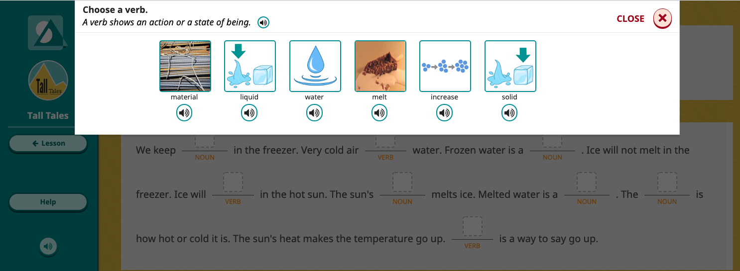Choose the increase picture card
740x271 pixels.
(445, 66)
